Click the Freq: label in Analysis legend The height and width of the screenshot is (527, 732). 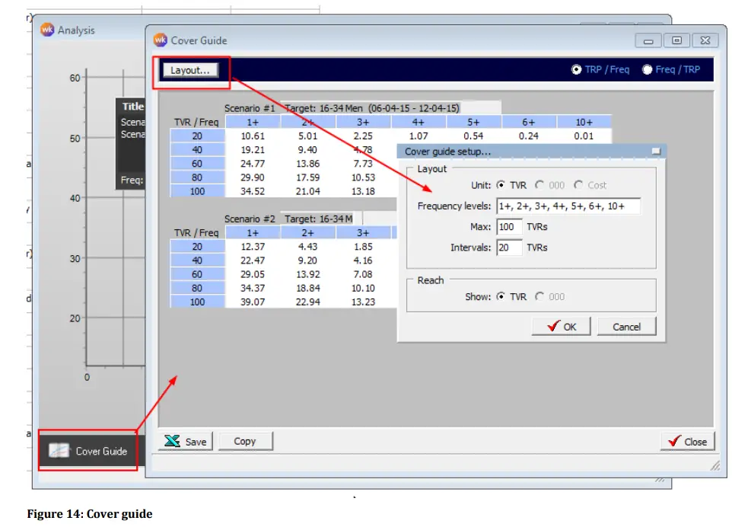[x=132, y=180]
